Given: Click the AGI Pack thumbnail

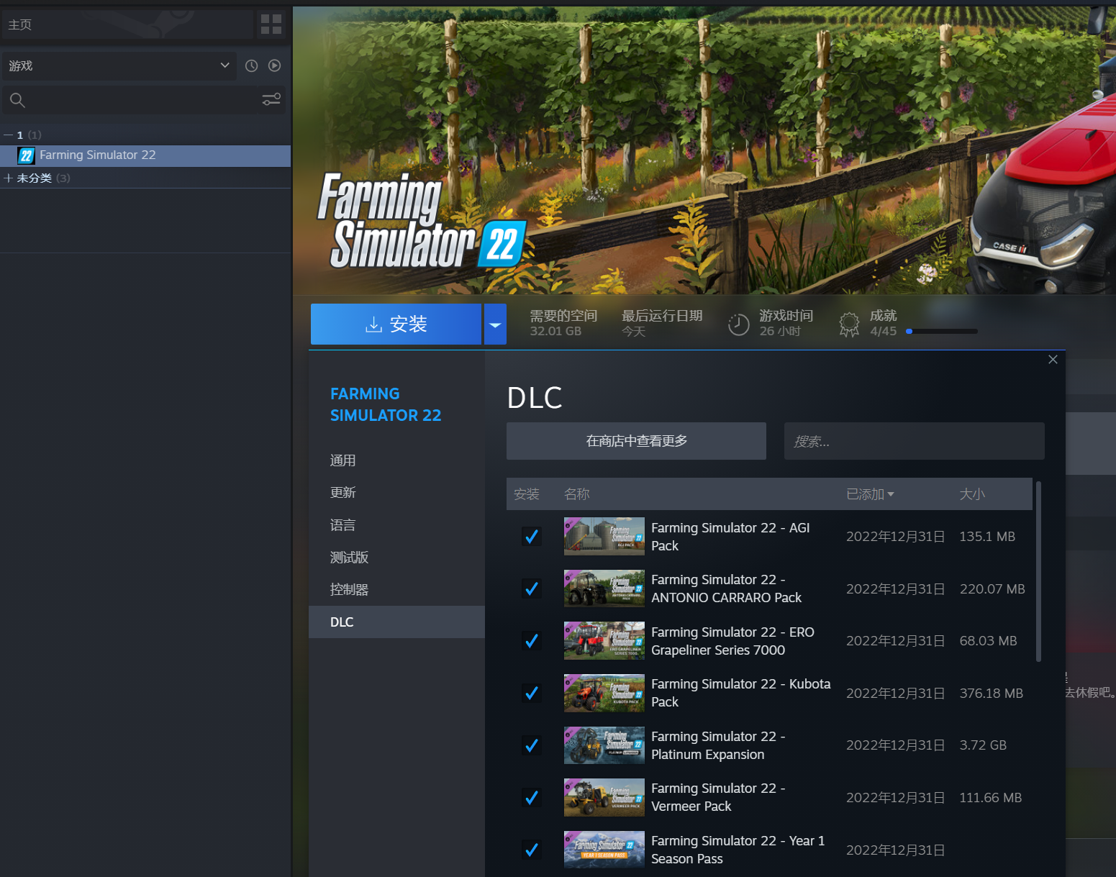Looking at the screenshot, I should 604,537.
